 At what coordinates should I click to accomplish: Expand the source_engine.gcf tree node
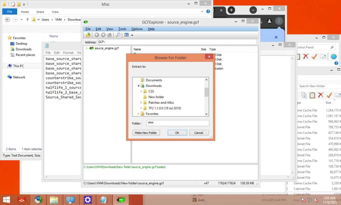coord(87,48)
